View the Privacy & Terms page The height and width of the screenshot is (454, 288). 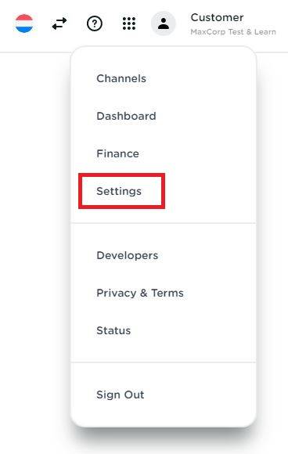click(x=140, y=293)
